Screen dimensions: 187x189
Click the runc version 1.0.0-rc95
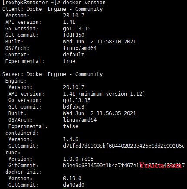[78, 159]
